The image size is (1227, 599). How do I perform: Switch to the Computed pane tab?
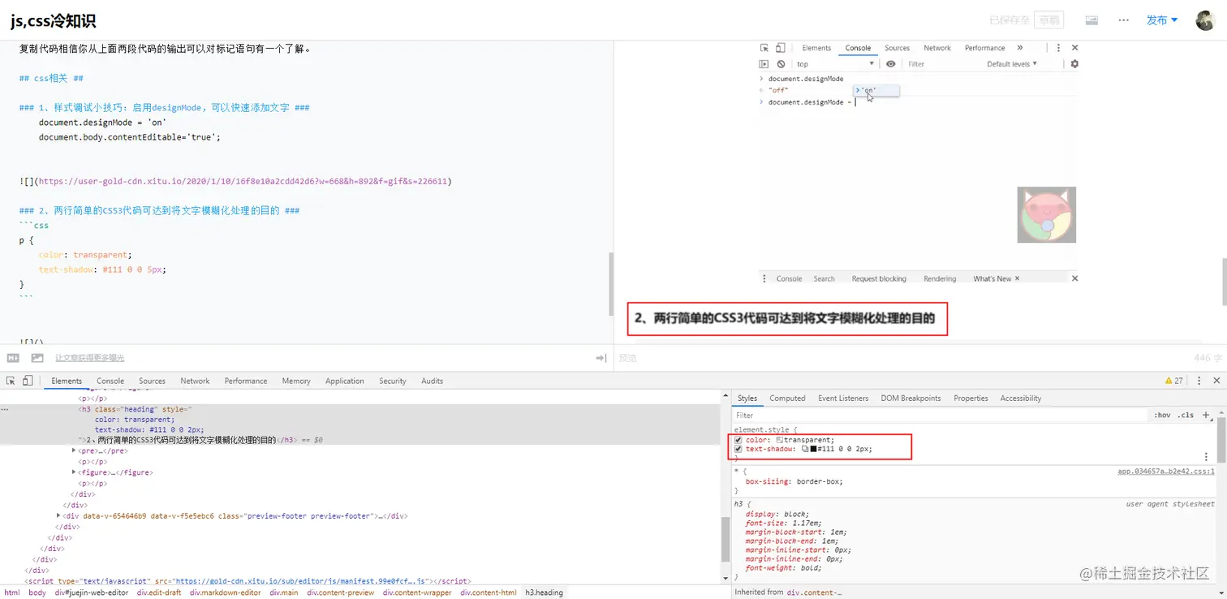tap(787, 399)
